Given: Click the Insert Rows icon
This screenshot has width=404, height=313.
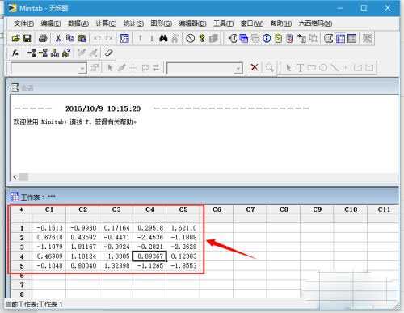Looking at the screenshot, I should tap(43, 53).
